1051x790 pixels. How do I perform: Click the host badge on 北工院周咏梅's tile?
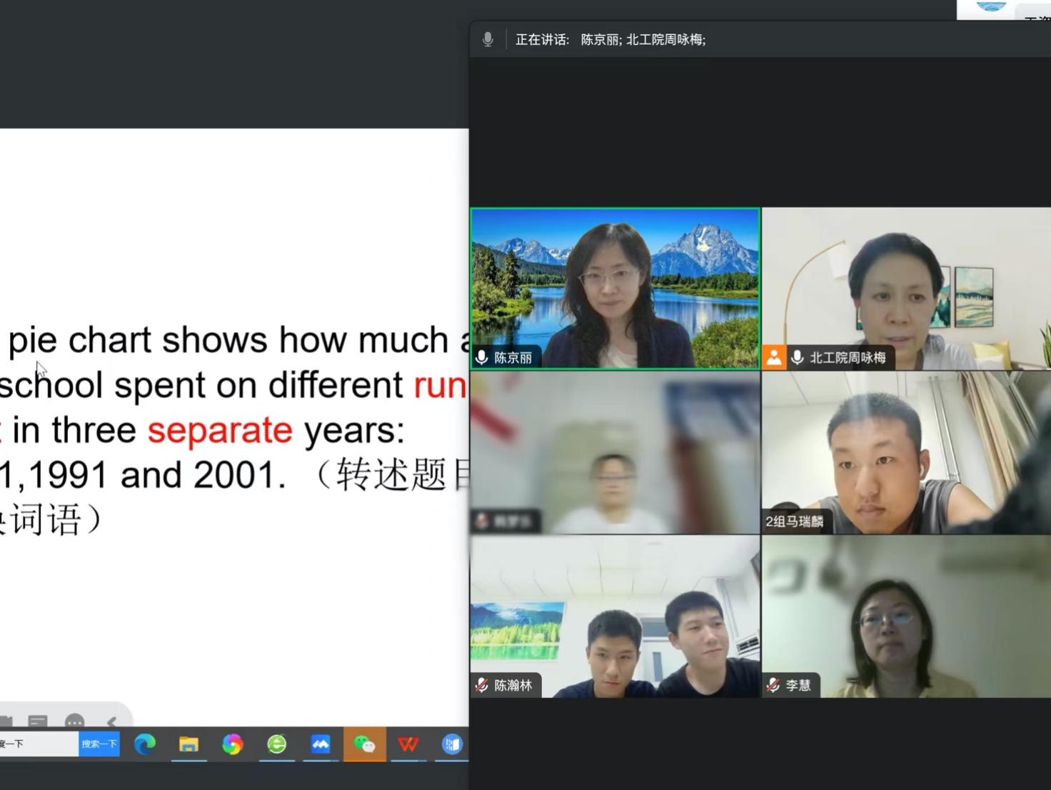click(774, 357)
